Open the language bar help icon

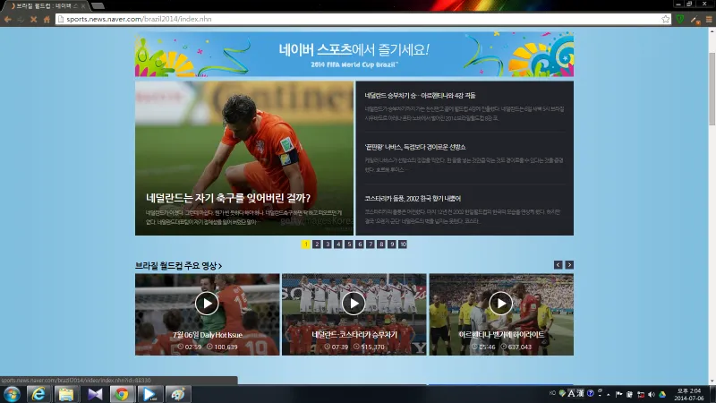(x=591, y=393)
